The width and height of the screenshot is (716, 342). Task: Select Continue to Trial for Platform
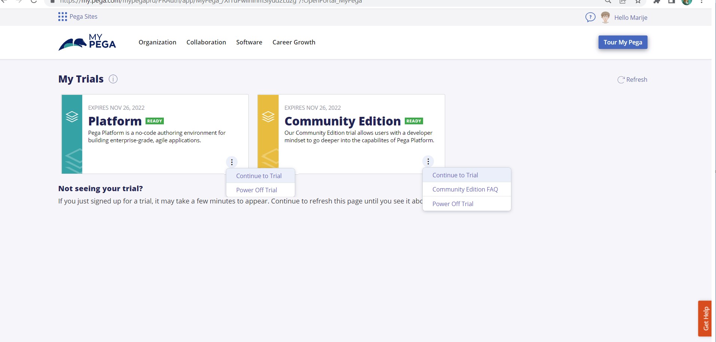click(259, 176)
